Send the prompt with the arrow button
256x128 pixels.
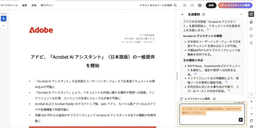point(241,120)
